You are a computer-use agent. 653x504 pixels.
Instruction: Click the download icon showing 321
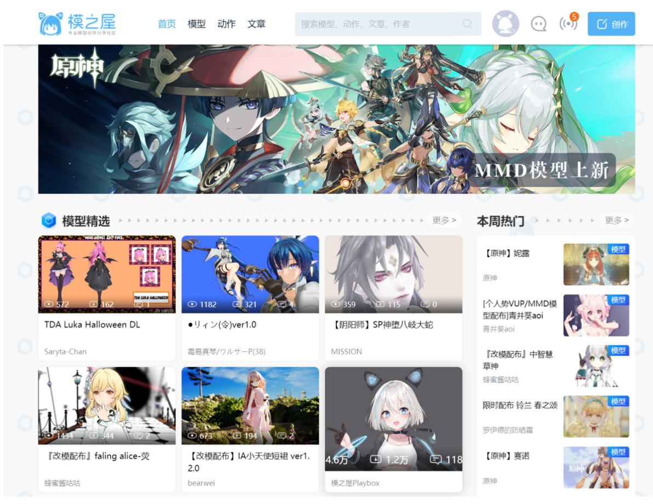pyautogui.click(x=237, y=304)
